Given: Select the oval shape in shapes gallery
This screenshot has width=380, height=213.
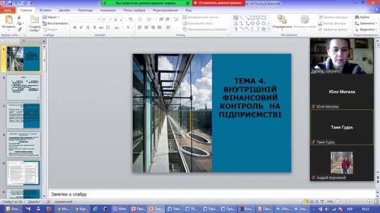Looking at the screenshot, I should pyautogui.click(x=258, y=18).
